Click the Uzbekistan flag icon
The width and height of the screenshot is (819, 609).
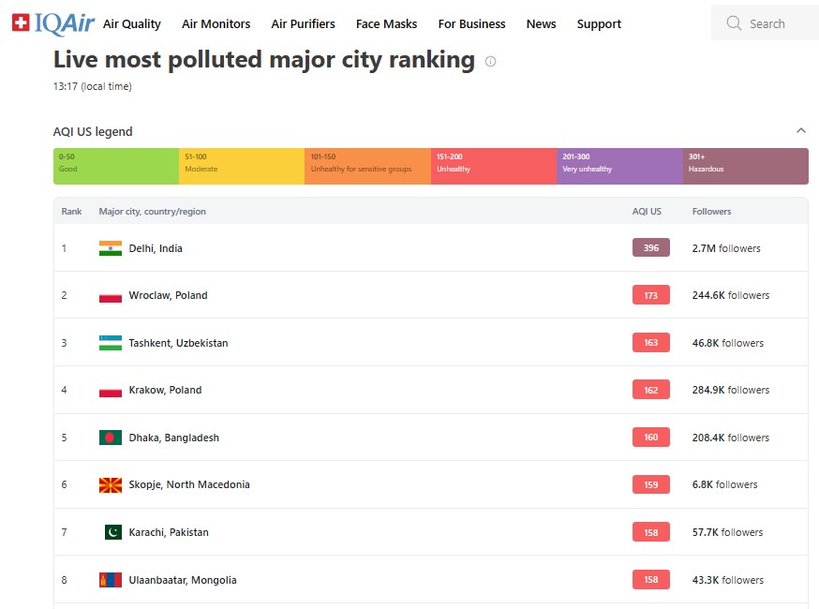click(111, 343)
